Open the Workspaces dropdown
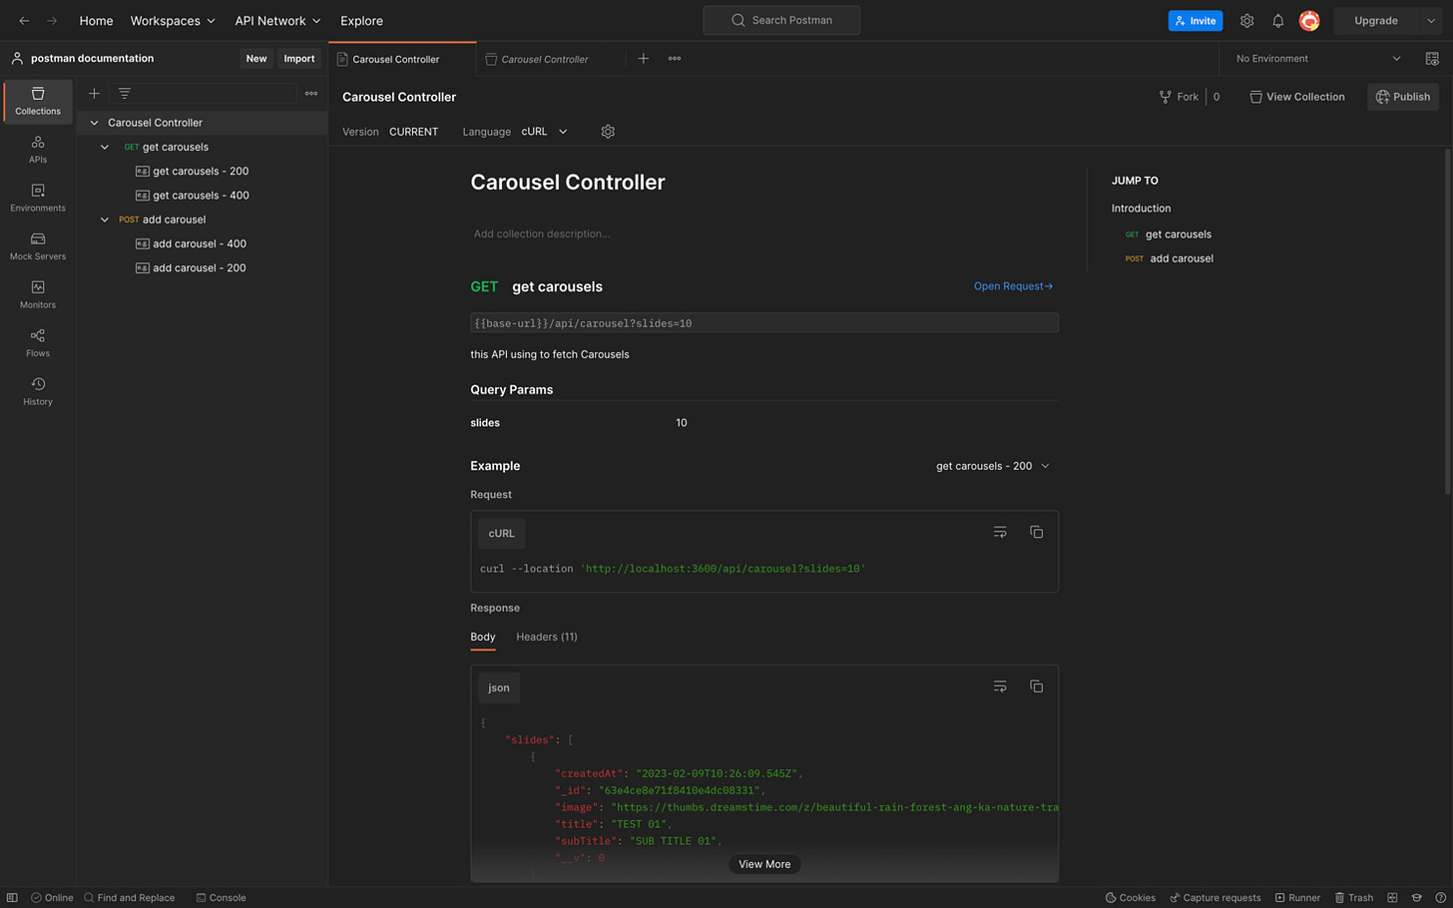This screenshot has width=1453, height=908. (x=173, y=20)
